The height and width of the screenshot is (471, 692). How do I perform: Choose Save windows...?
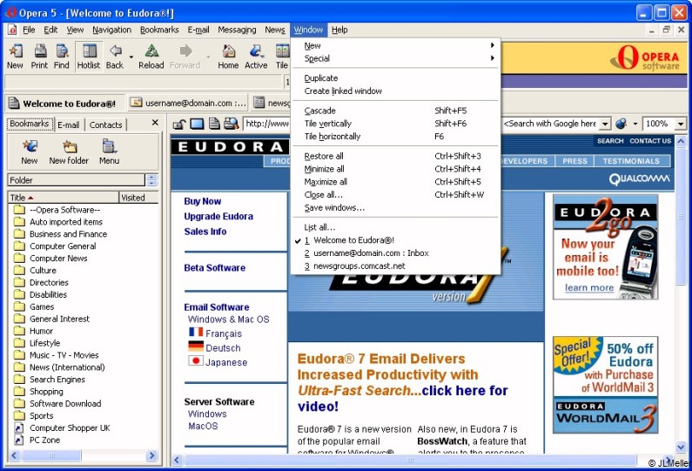pos(395,207)
